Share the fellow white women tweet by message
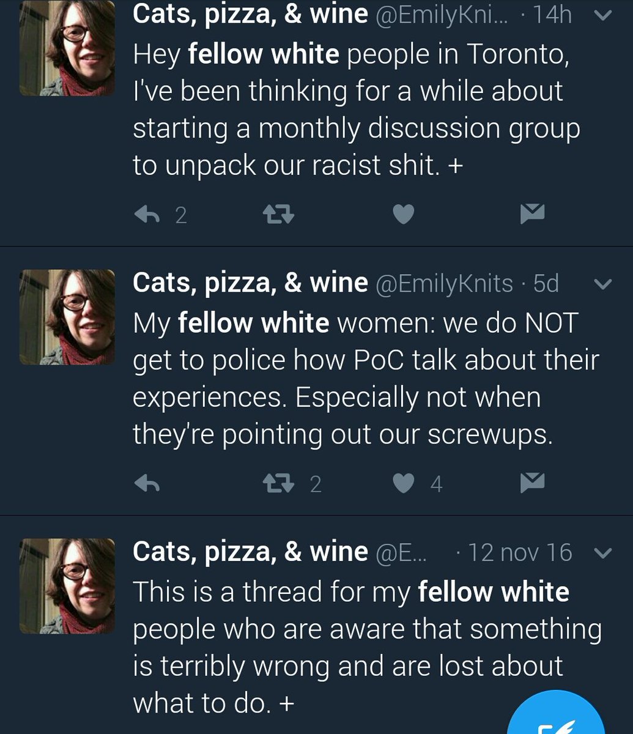This screenshot has height=734, width=633. pyautogui.click(x=532, y=483)
